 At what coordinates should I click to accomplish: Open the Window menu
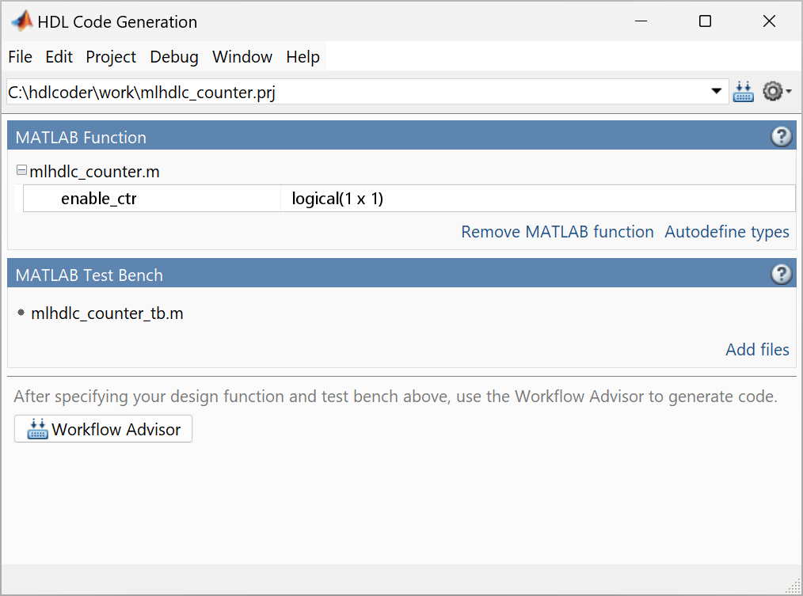click(242, 56)
